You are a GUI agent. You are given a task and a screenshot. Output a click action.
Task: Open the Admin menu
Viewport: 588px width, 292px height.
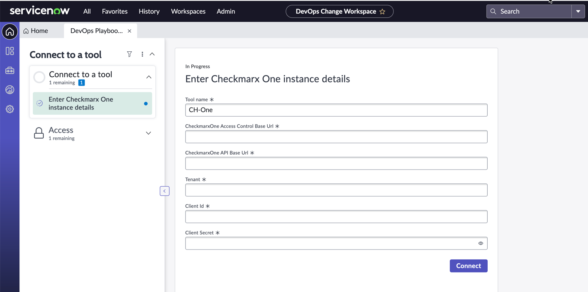(x=226, y=11)
